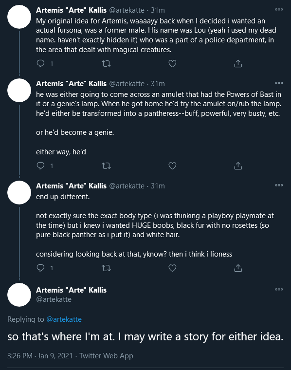Open the 3:26 PM Jan 9, 2021 timestamp
The height and width of the screenshot is (370, 291).
click(40, 355)
